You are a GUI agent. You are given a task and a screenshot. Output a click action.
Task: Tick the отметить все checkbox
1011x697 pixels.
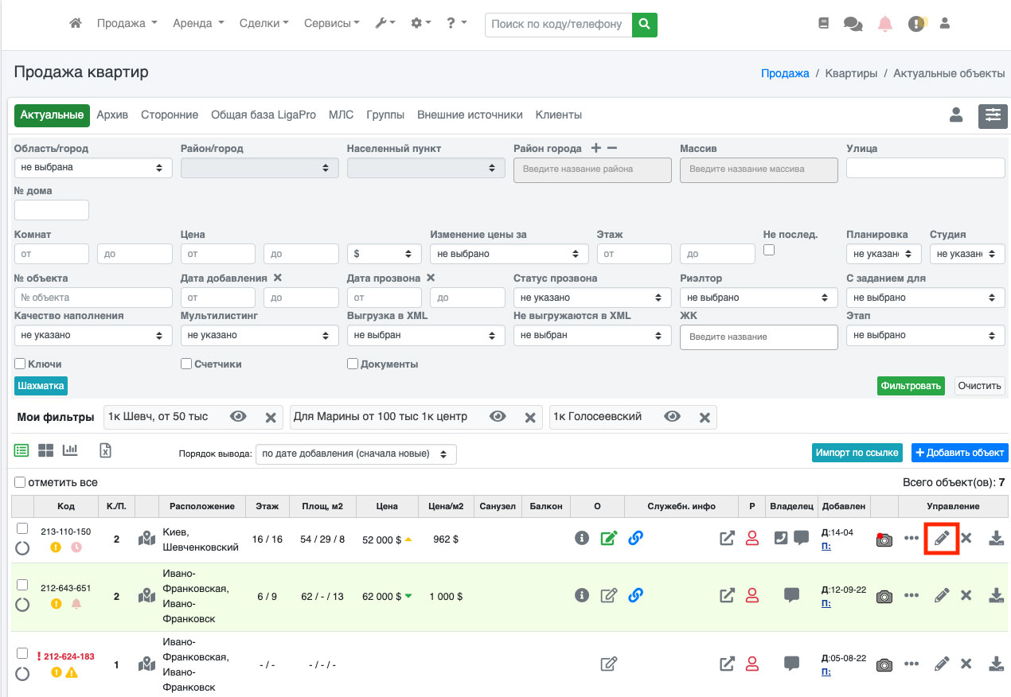pyautogui.click(x=20, y=482)
